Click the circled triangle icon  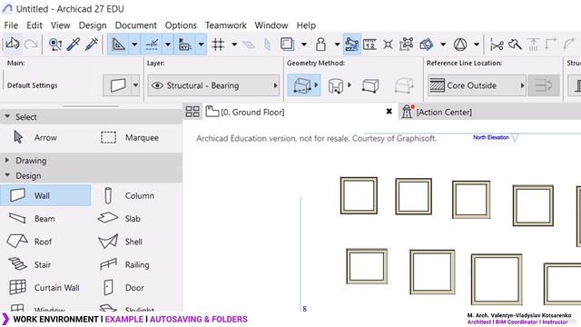460,45
